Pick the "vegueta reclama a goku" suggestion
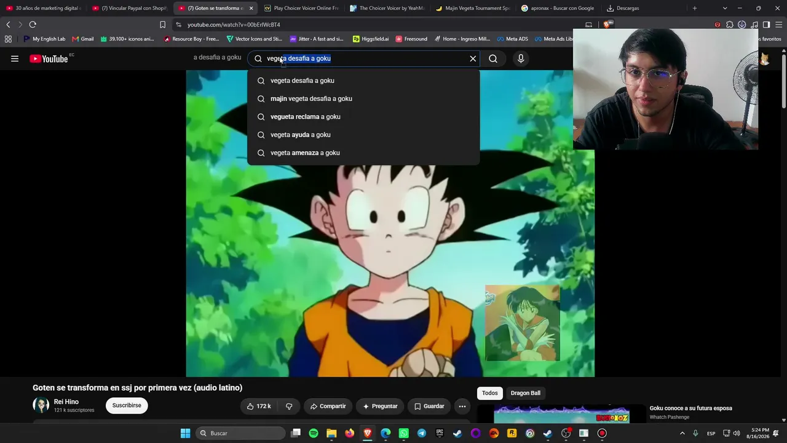The height and width of the screenshot is (443, 787). pos(363,117)
